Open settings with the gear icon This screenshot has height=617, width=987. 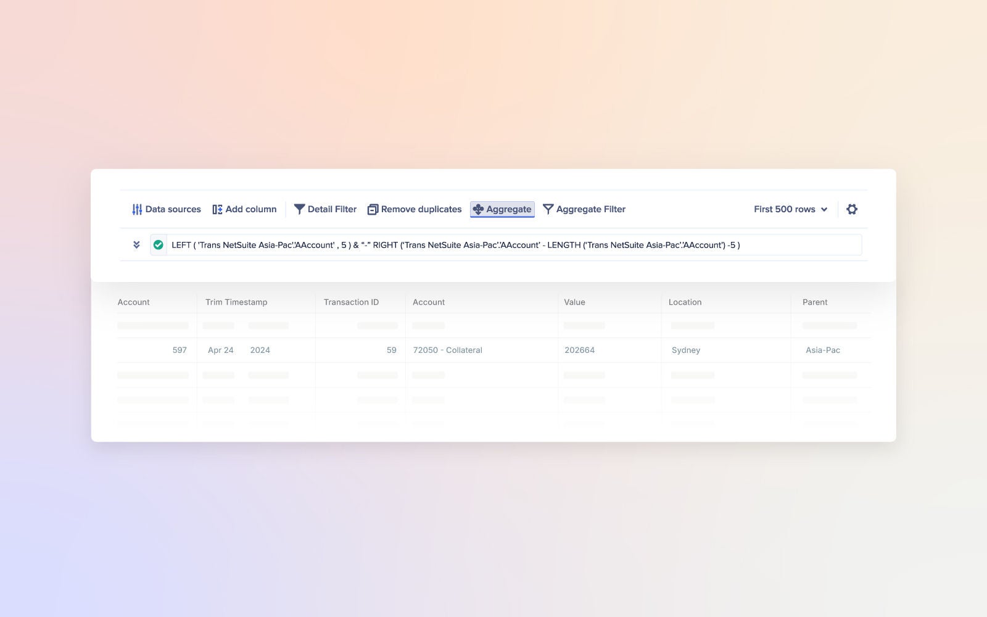(x=852, y=209)
